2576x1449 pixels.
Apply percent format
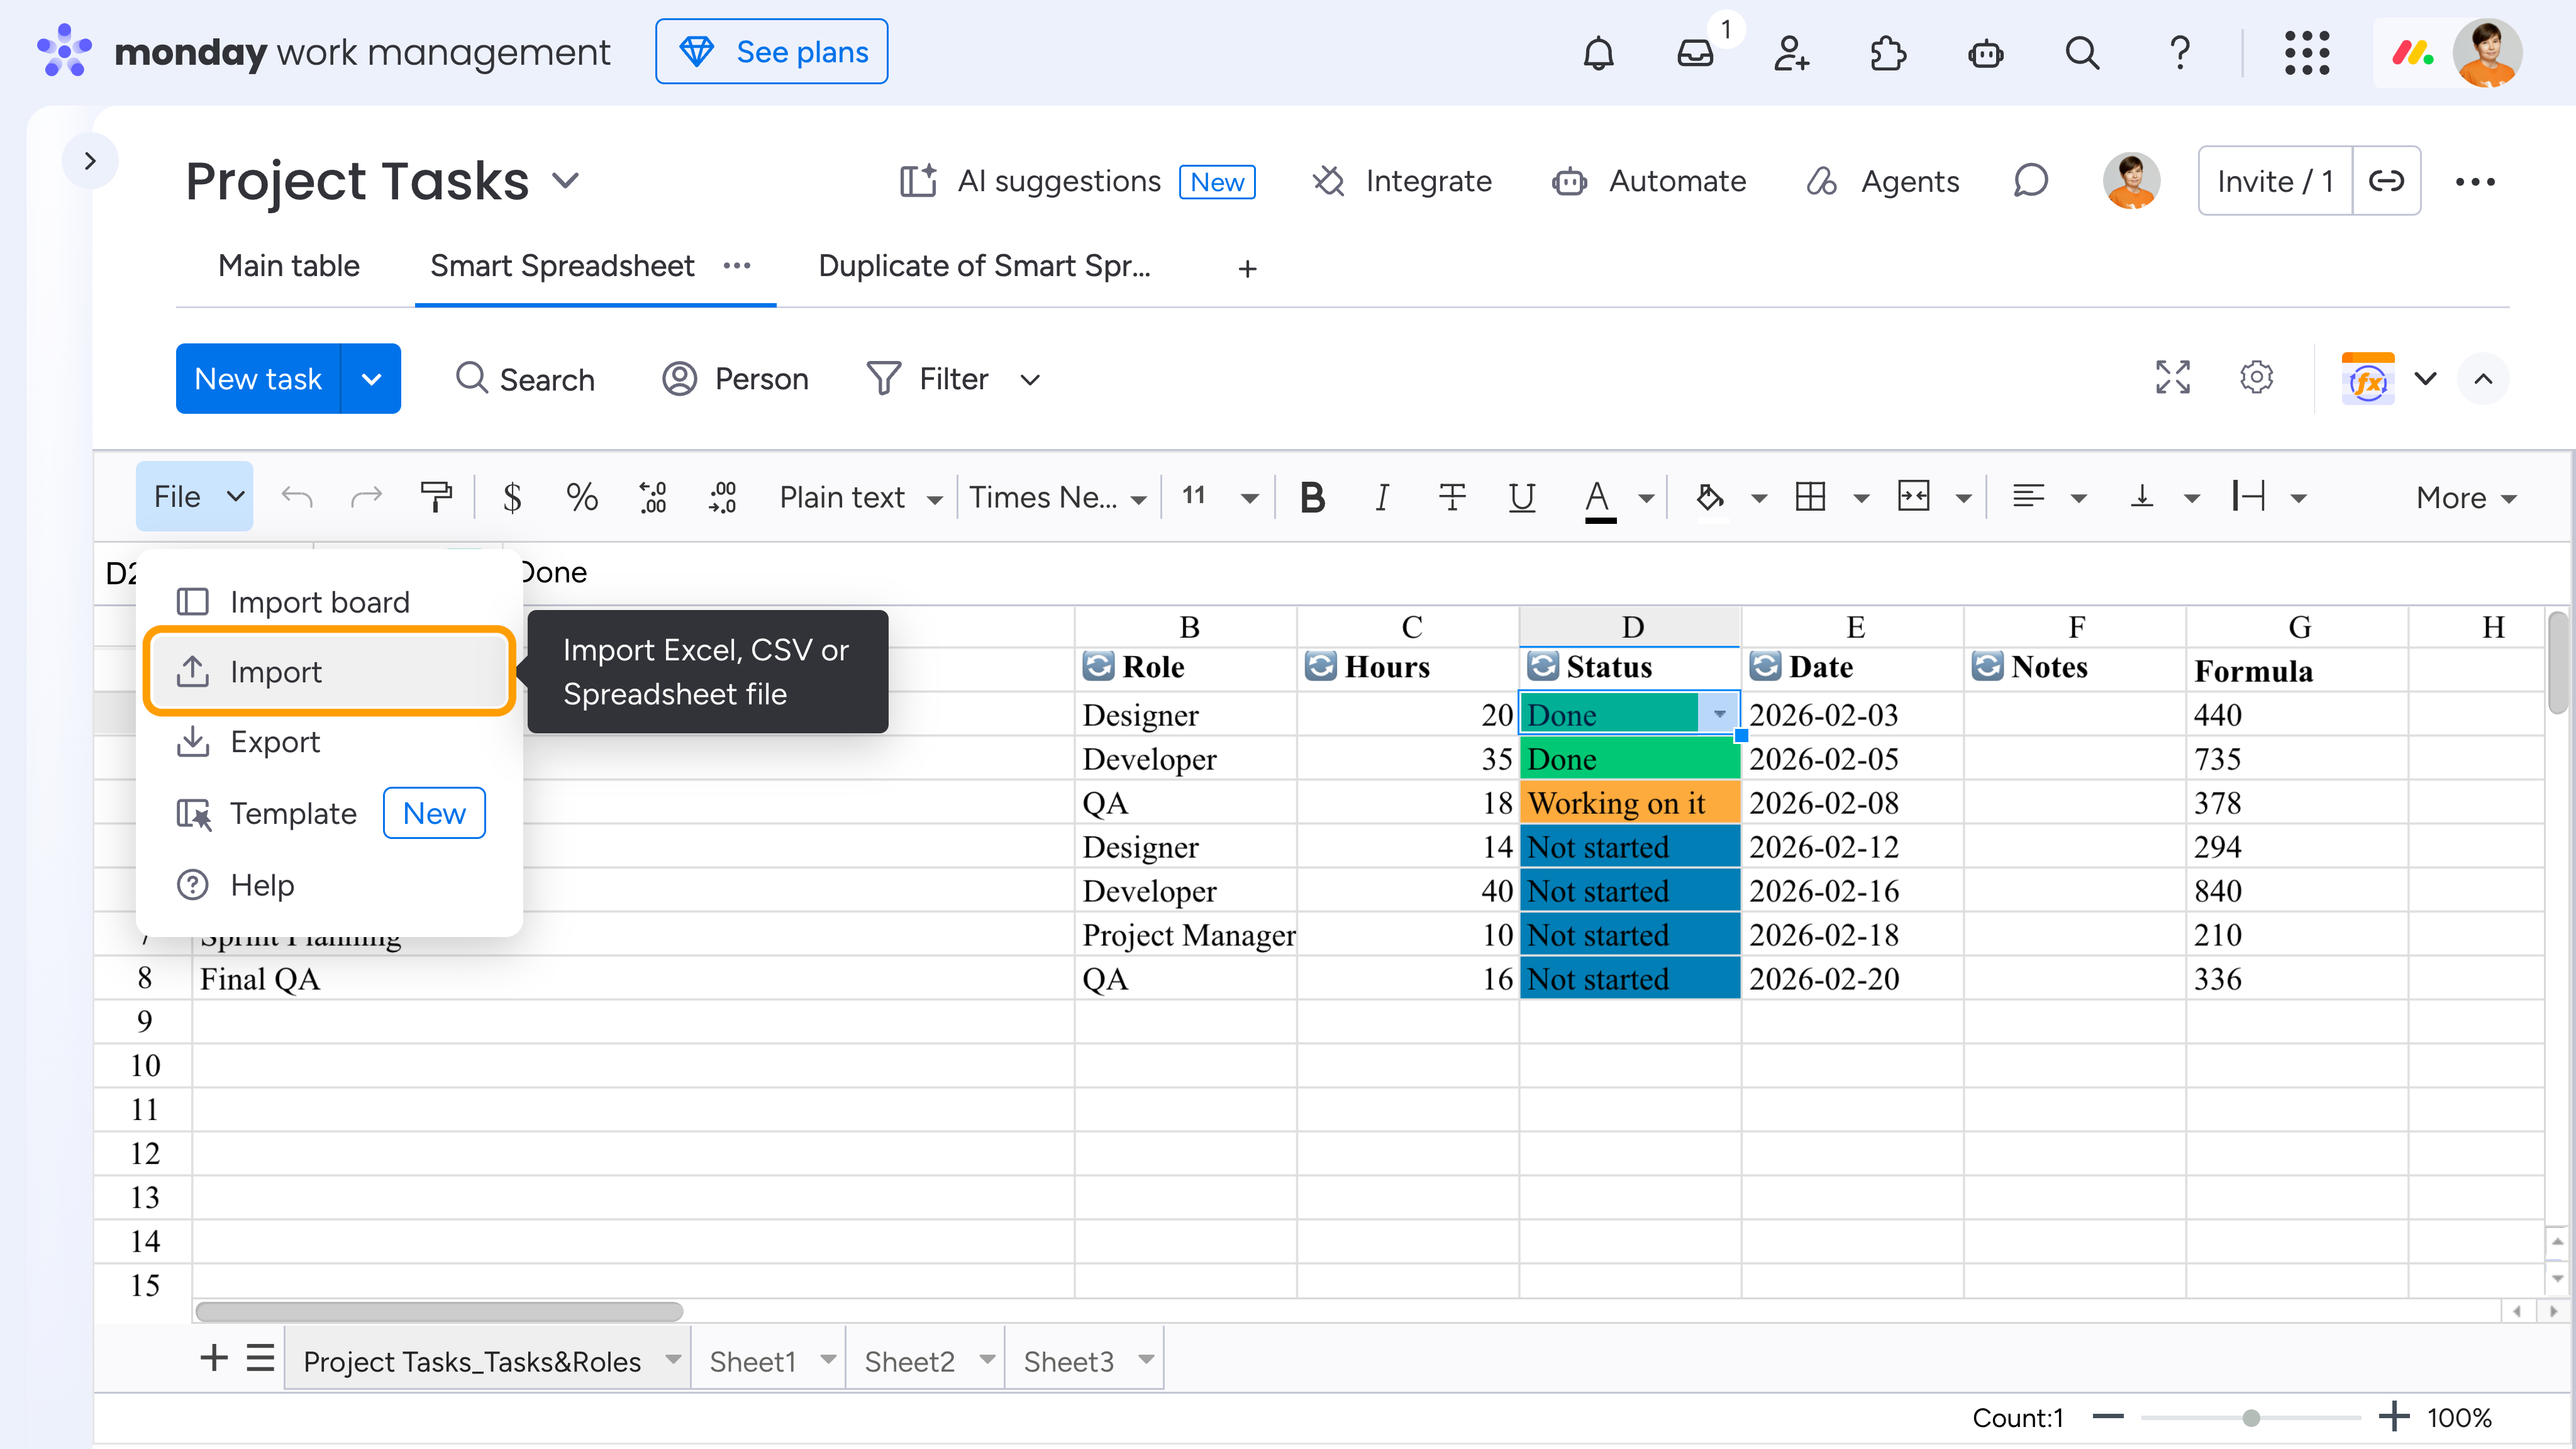point(582,497)
